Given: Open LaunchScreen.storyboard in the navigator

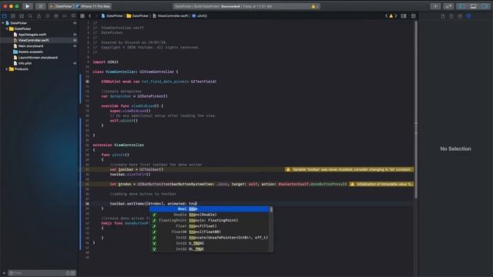Looking at the screenshot, I should [x=38, y=58].
